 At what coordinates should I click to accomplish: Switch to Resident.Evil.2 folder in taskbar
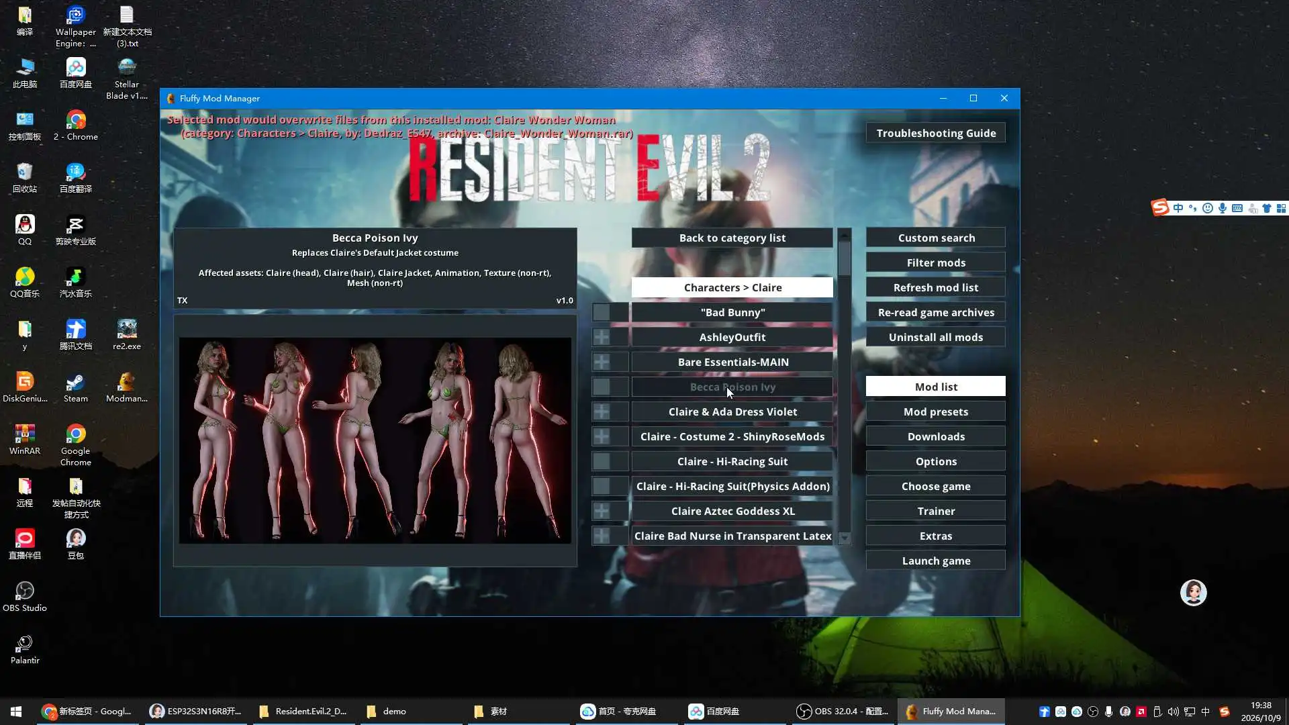pyautogui.click(x=303, y=711)
